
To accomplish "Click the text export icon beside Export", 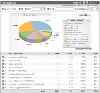I will point(80,3).
